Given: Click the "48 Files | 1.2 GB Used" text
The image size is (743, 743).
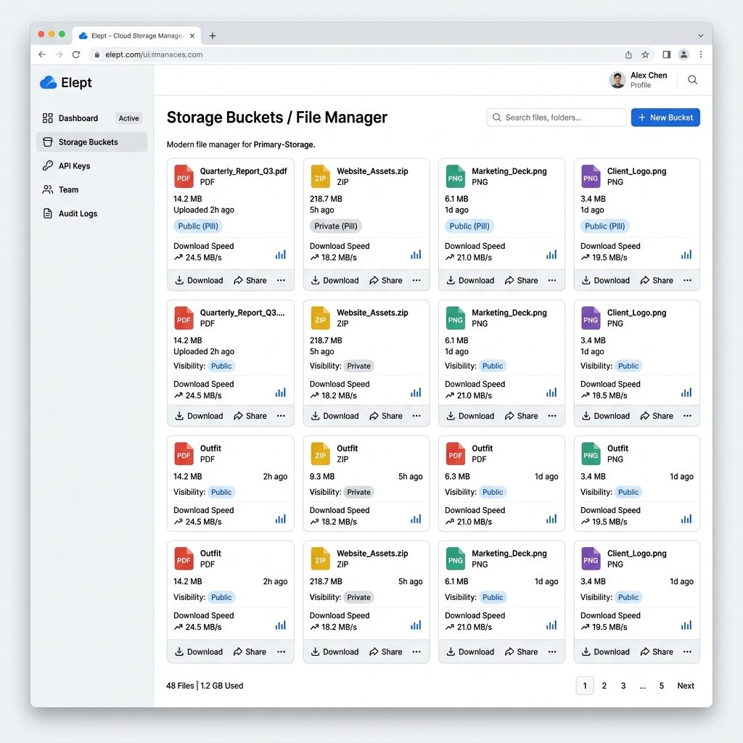Looking at the screenshot, I should [205, 686].
